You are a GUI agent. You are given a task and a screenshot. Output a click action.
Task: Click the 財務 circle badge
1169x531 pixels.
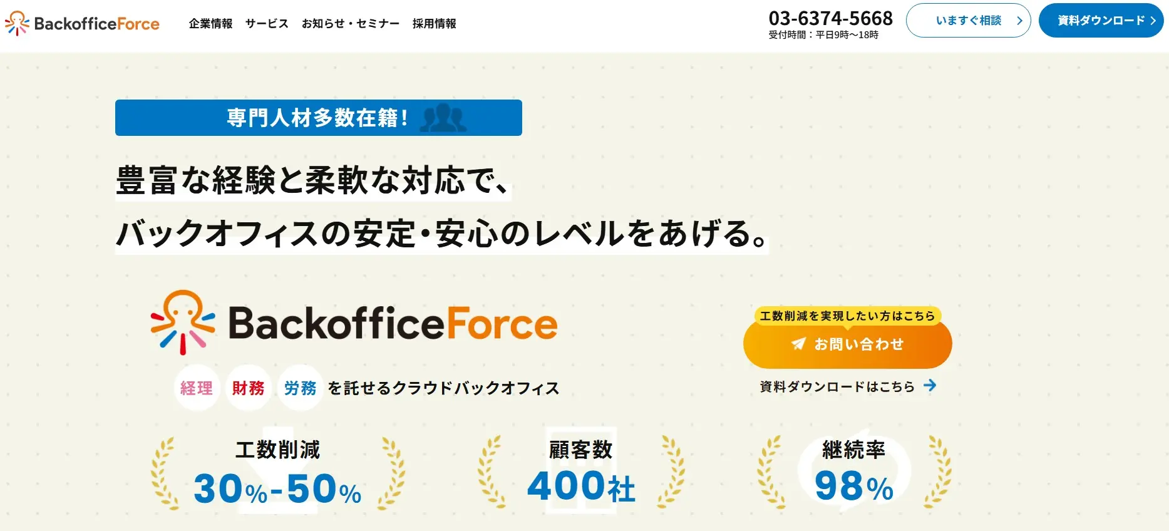click(x=248, y=388)
